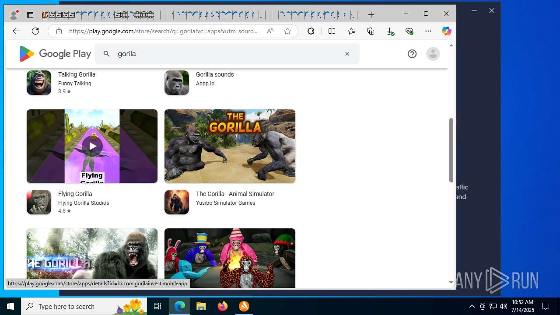This screenshot has width=560, height=315.
Task: Open the Read aloud icon in address bar
Action: tap(270, 31)
